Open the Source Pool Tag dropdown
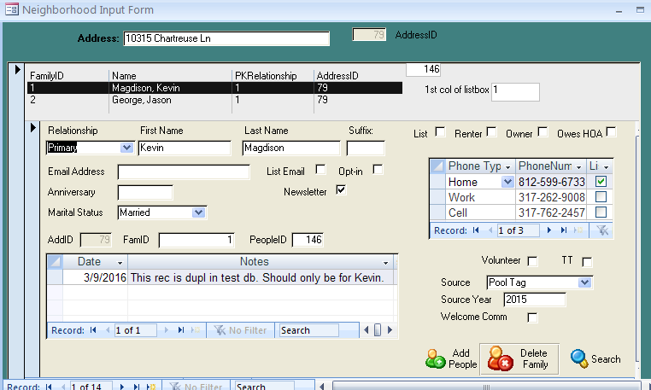 point(584,282)
